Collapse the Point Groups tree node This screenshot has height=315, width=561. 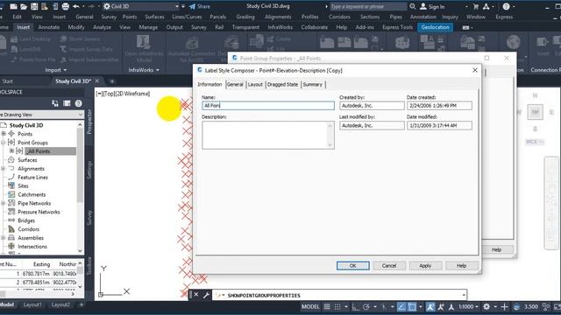click(4, 143)
